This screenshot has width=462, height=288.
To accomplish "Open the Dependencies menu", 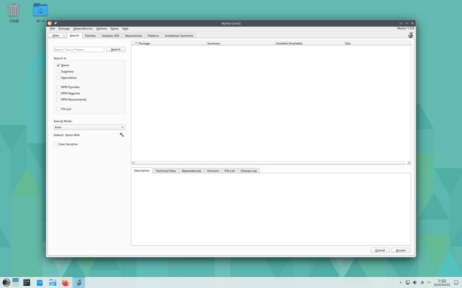I will 83,28.
